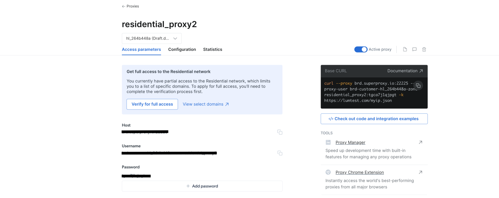Disable the Active proxy toggle
This screenshot has width=499, height=198.
361,49
